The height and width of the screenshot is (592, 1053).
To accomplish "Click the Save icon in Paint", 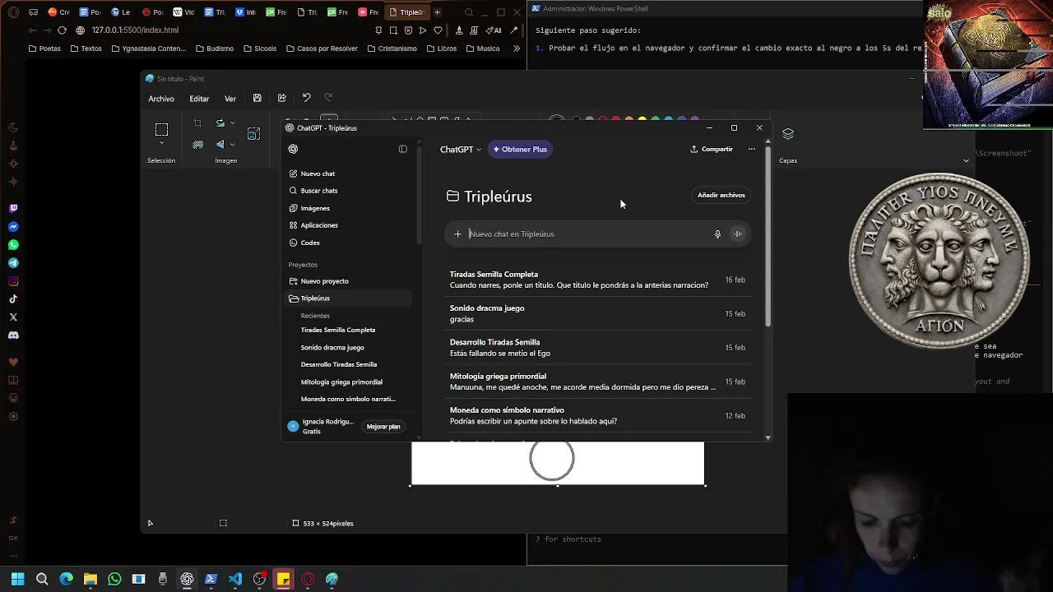I will tap(257, 98).
